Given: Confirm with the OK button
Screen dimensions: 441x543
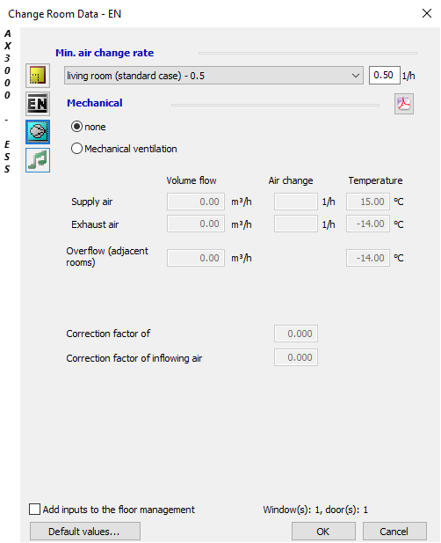Looking at the screenshot, I should (323, 532).
